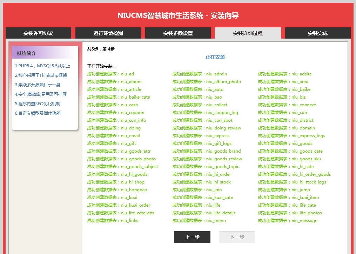Click log entry niu_auto
356x254 pixels.
pyautogui.click(x=198, y=89)
